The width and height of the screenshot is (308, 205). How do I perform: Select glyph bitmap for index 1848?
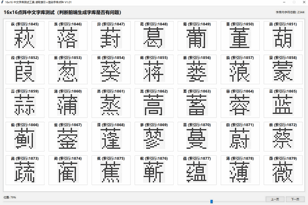pos(154,38)
